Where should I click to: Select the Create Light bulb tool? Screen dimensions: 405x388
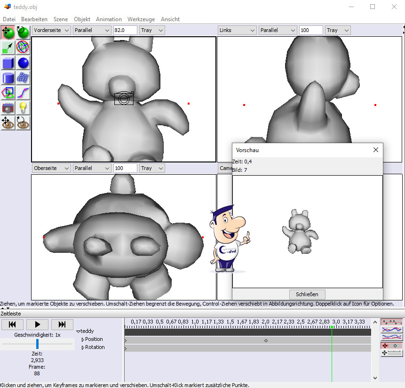[23, 108]
